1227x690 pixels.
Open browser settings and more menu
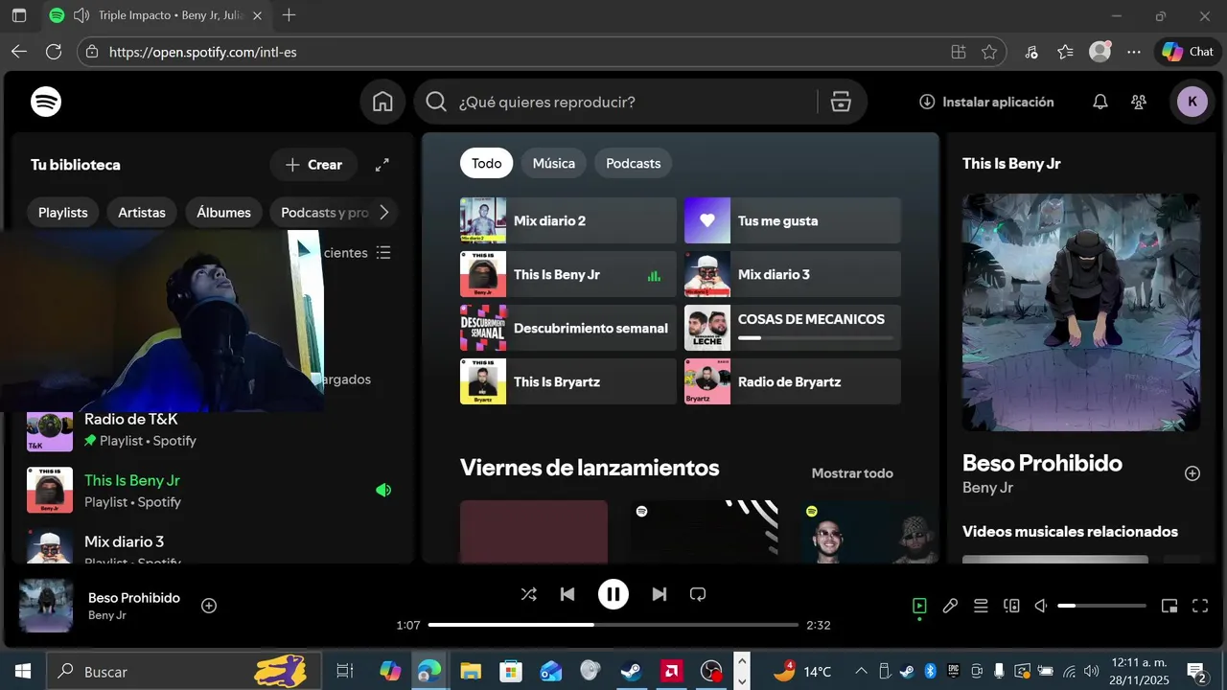pos(1134,52)
